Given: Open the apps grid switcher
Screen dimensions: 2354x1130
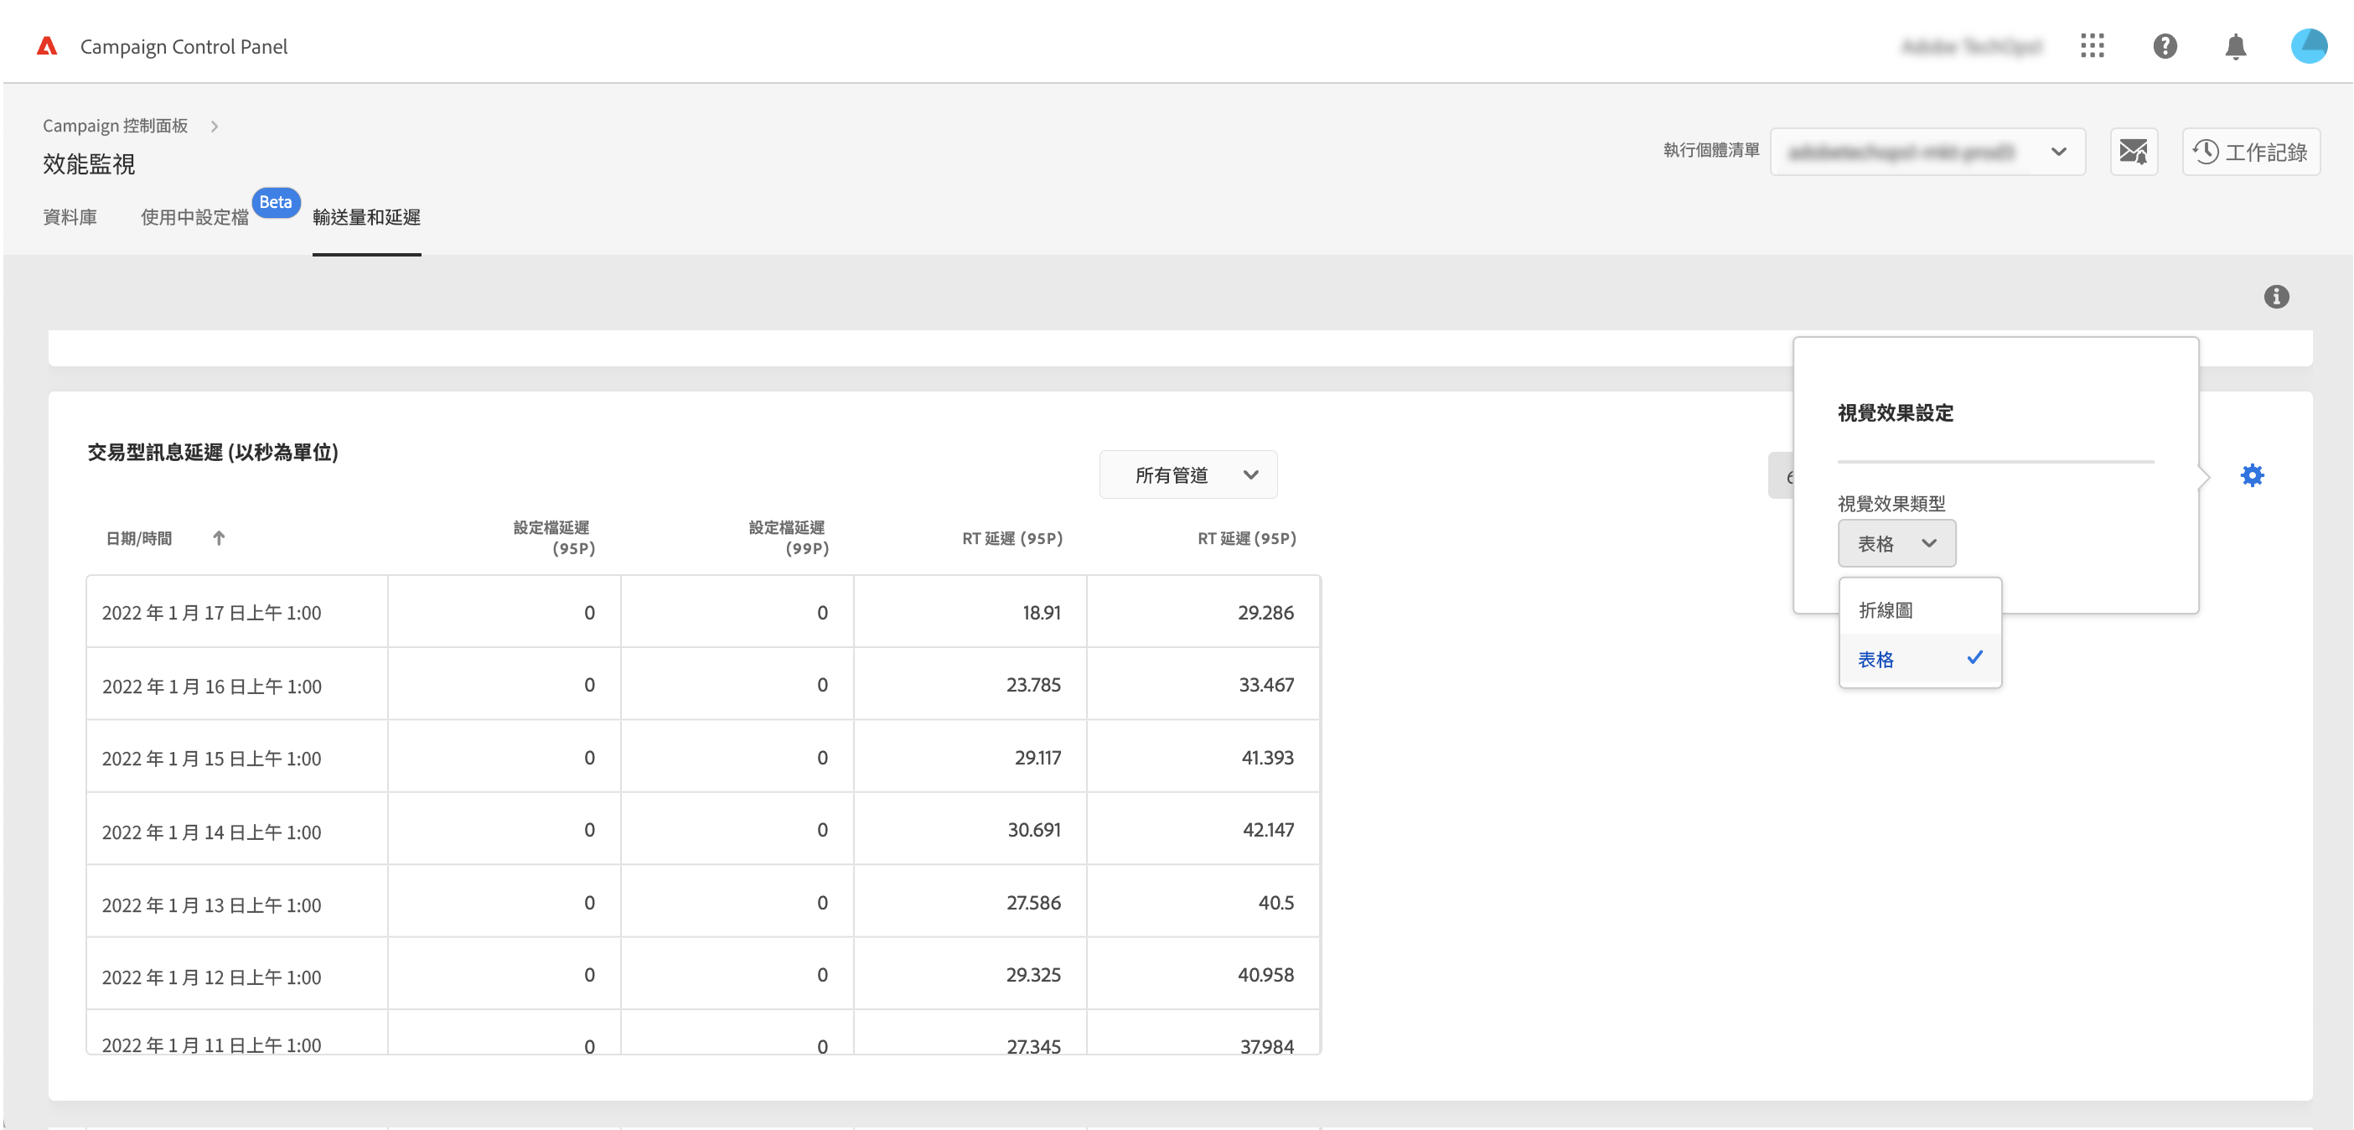Looking at the screenshot, I should 2092,46.
